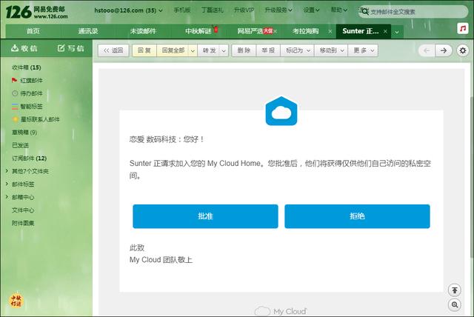Go to next email arrow
Screen dimensions: 474x317
tap(444, 50)
